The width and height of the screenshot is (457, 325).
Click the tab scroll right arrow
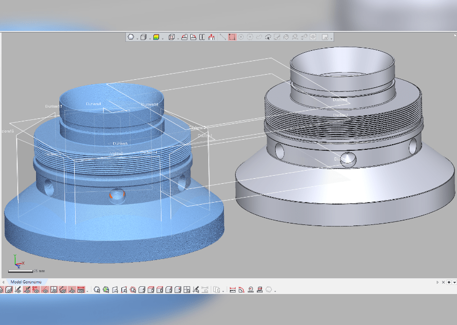tap(438, 282)
